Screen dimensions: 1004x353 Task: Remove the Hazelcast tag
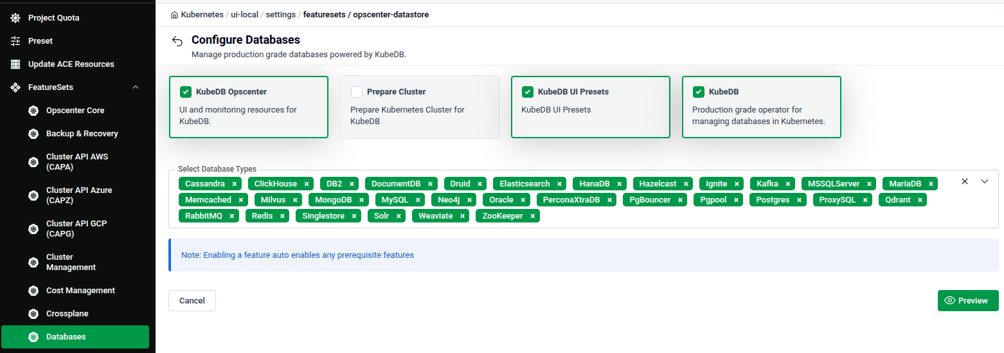(x=686, y=184)
